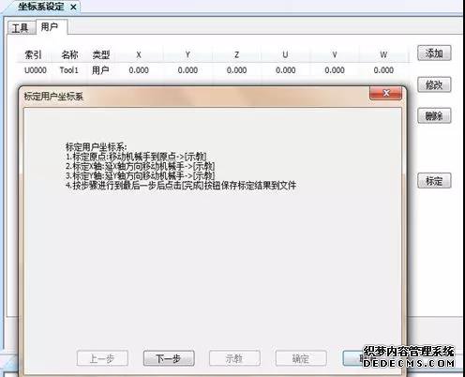
Task: Click the 确定 button in the dialog
Action: [301, 358]
